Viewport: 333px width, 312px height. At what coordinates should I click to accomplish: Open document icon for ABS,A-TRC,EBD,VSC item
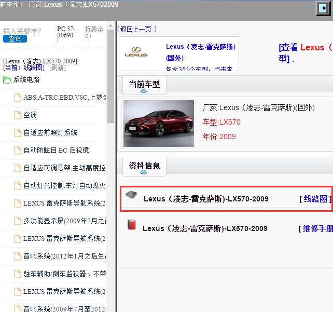click(18, 98)
